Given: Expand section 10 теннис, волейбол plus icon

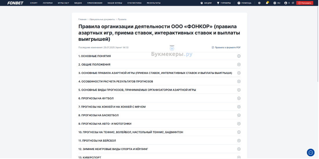Looking at the screenshot, I should 239,132.
